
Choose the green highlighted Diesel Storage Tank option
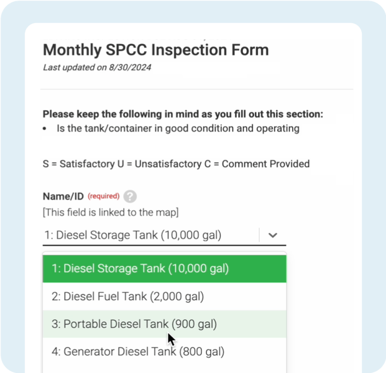coord(140,269)
